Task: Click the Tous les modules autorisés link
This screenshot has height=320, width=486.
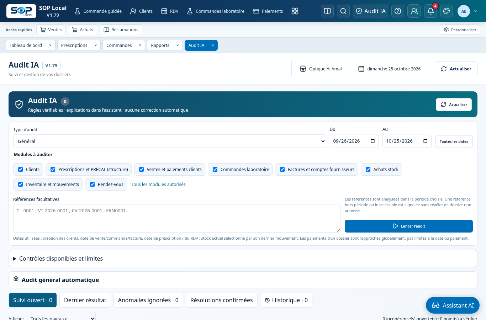Action: (159, 185)
